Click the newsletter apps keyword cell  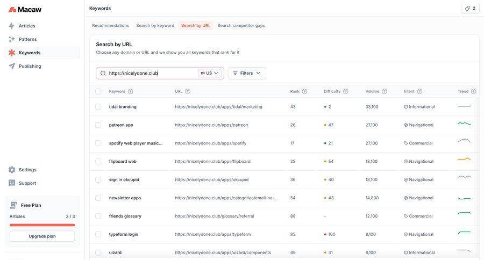[x=125, y=198]
